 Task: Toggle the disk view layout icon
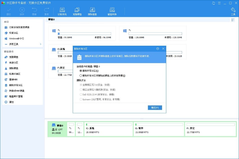pos(233,20)
